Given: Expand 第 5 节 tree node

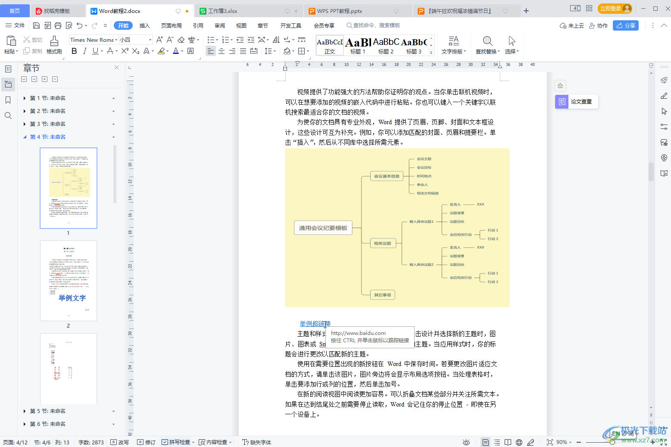Looking at the screenshot, I should [x=25, y=411].
